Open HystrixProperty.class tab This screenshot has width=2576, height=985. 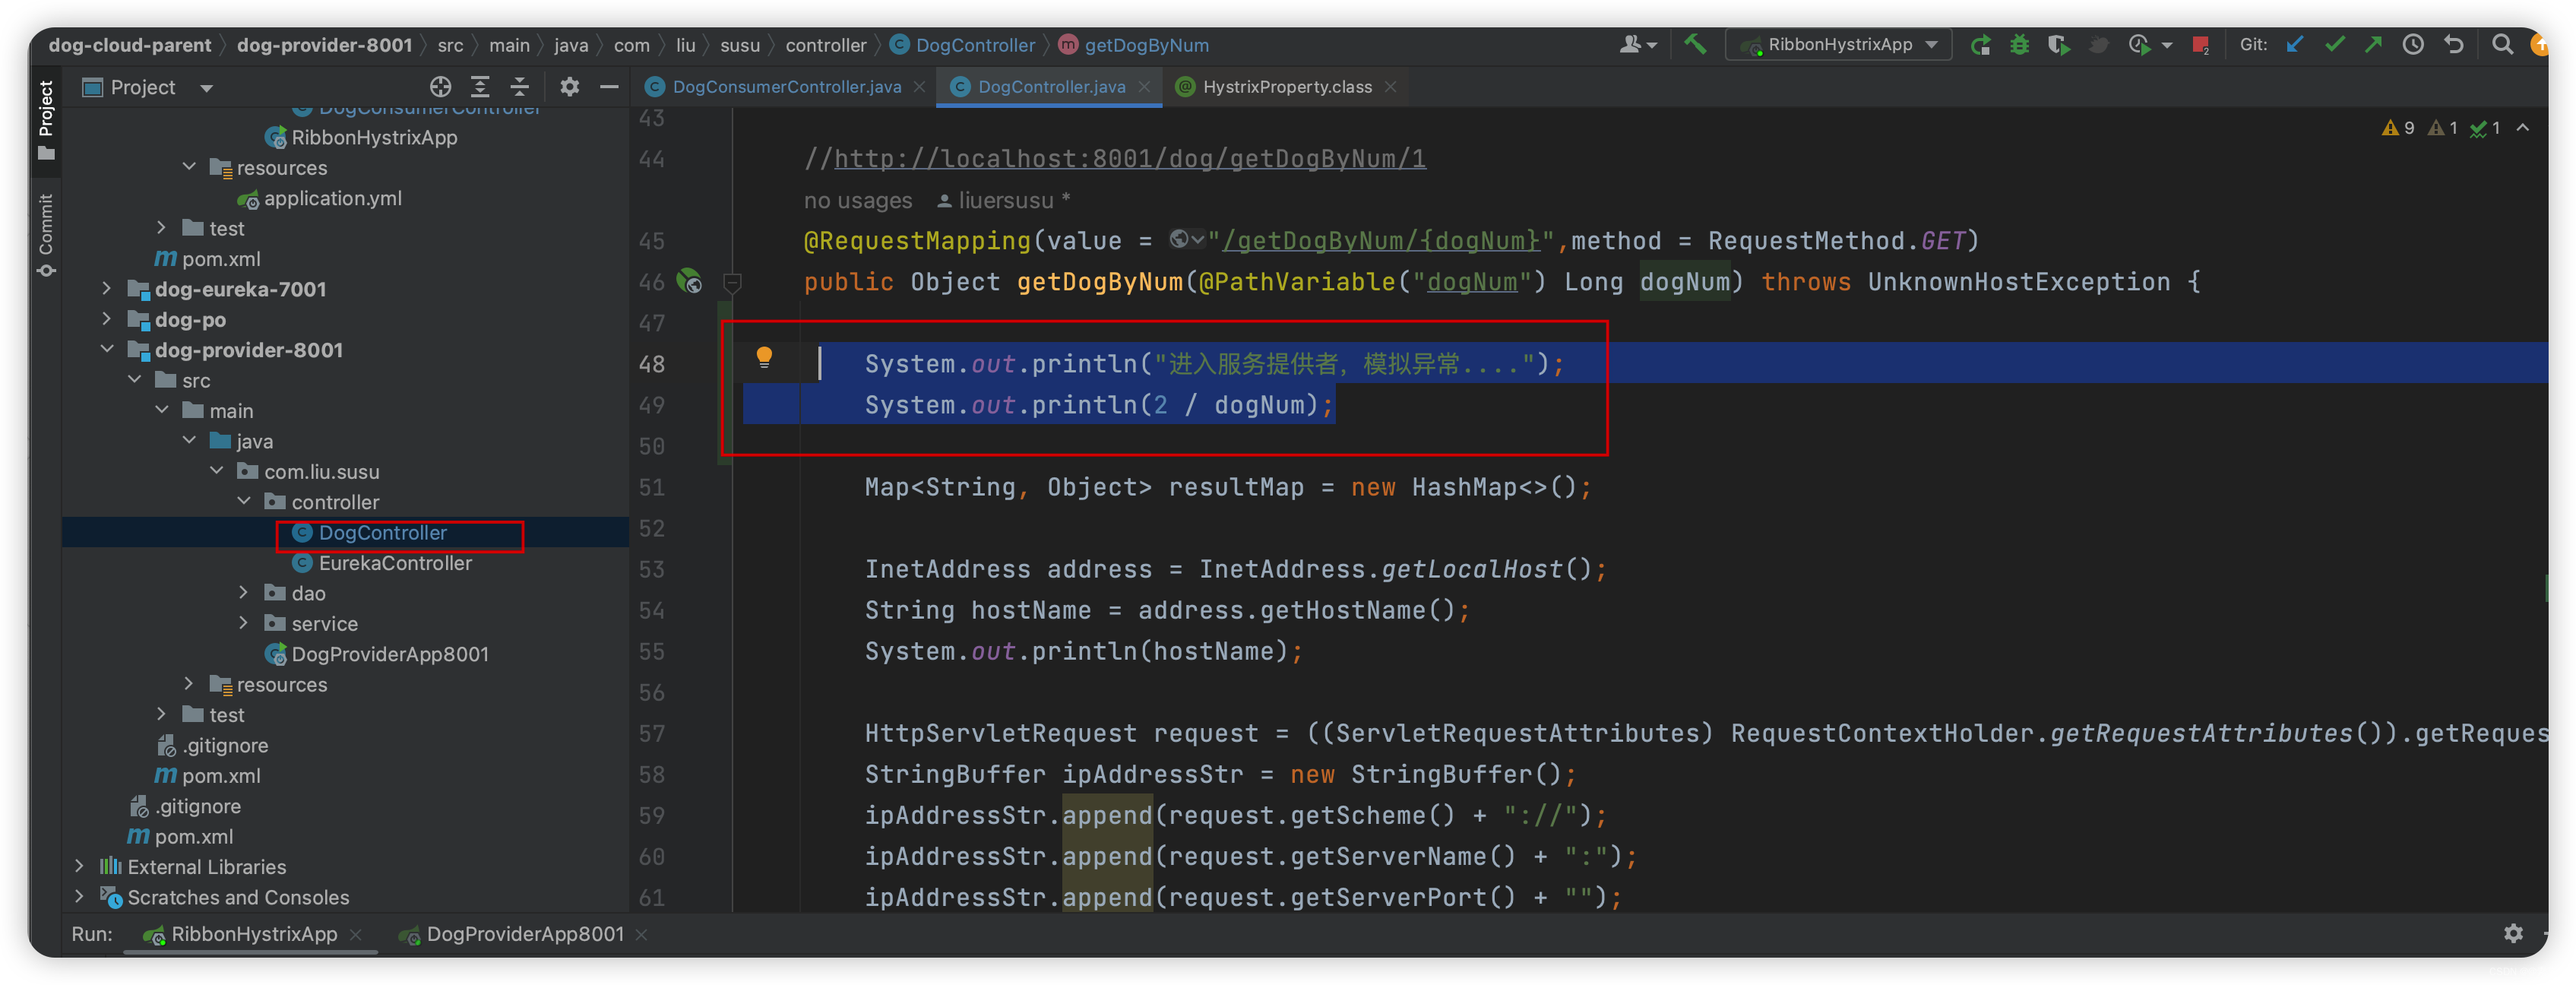point(1280,87)
